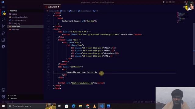Open the Manage gear menu
Screen dimensions: 195x109
click(x=3, y=97)
